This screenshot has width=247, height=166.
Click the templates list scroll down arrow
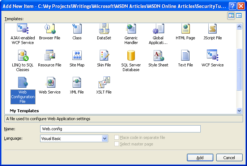(x=239, y=110)
